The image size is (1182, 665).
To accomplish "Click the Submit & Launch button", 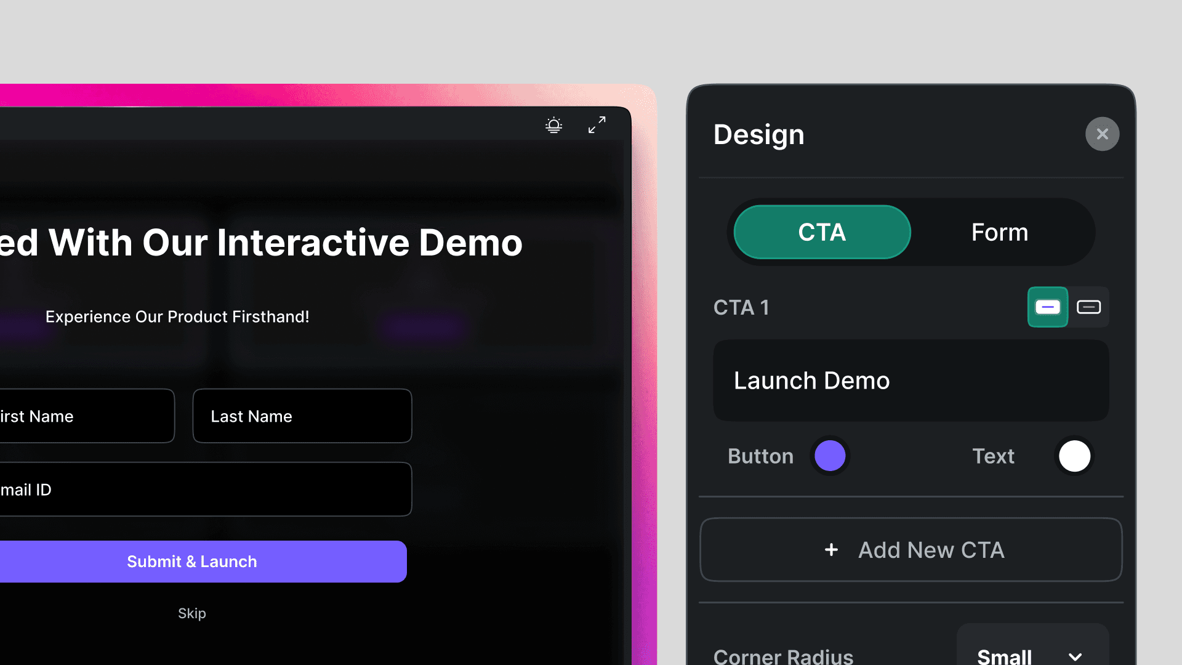I will pyautogui.click(x=191, y=561).
